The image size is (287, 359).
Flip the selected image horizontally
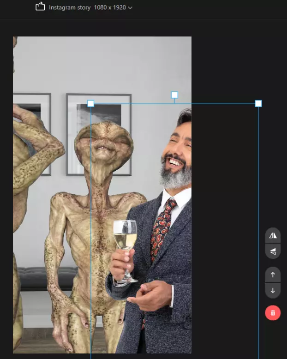[273, 235]
